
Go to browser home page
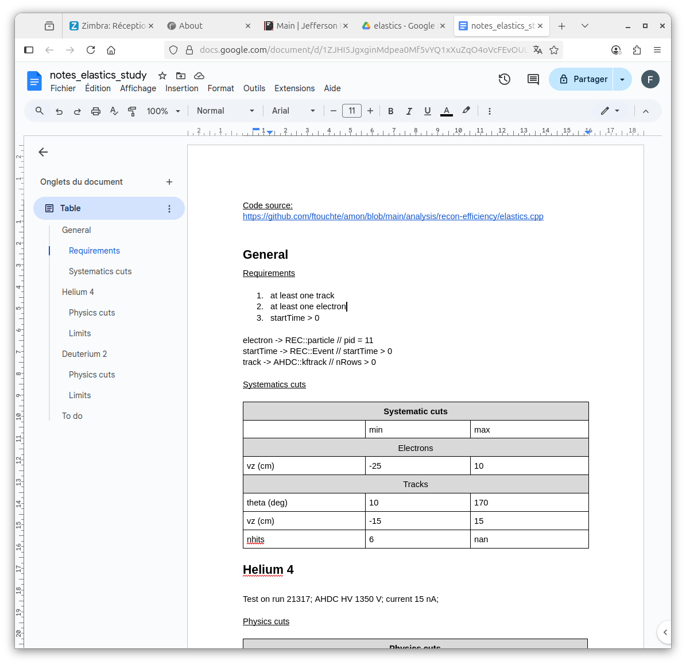[111, 50]
